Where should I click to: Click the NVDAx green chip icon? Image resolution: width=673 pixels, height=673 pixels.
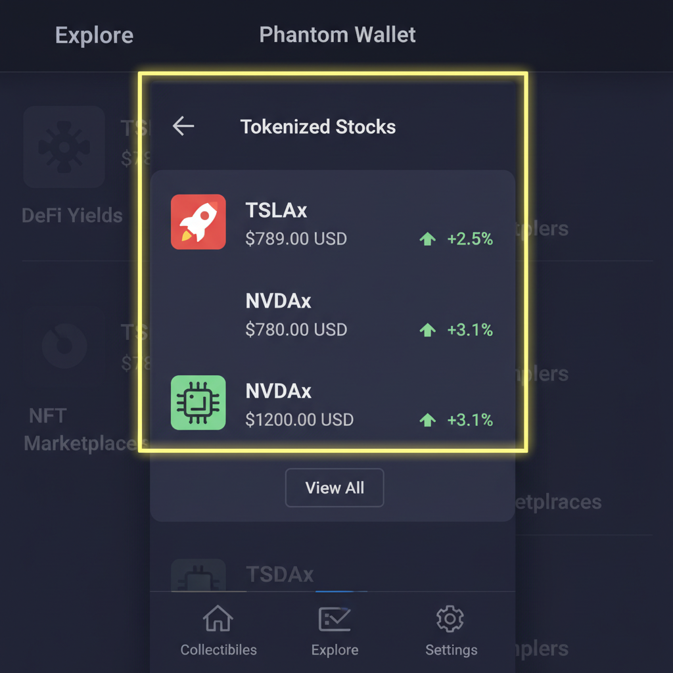click(198, 402)
